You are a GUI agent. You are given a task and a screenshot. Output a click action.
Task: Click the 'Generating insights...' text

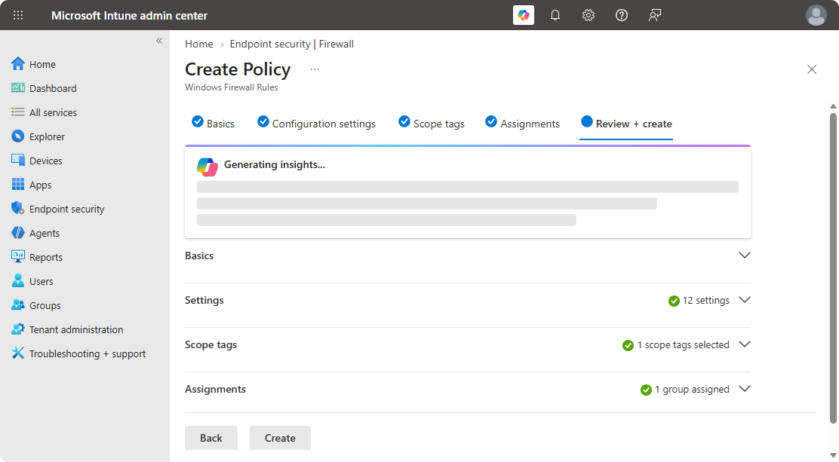(275, 165)
